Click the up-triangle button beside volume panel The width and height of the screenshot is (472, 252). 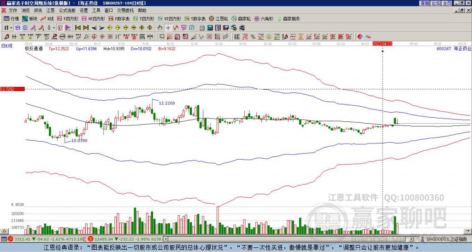click(x=4, y=231)
